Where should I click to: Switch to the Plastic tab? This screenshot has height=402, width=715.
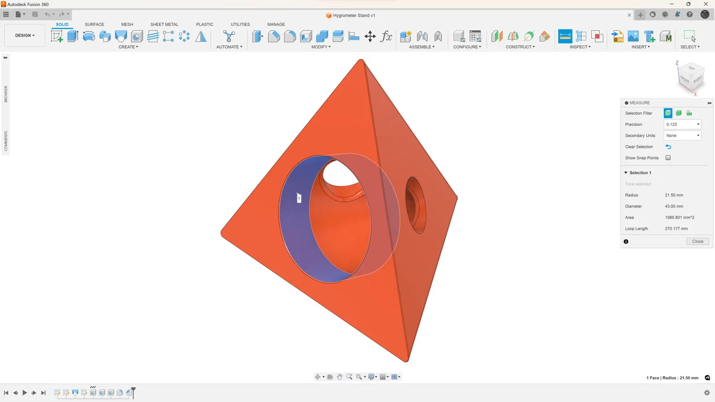click(205, 25)
